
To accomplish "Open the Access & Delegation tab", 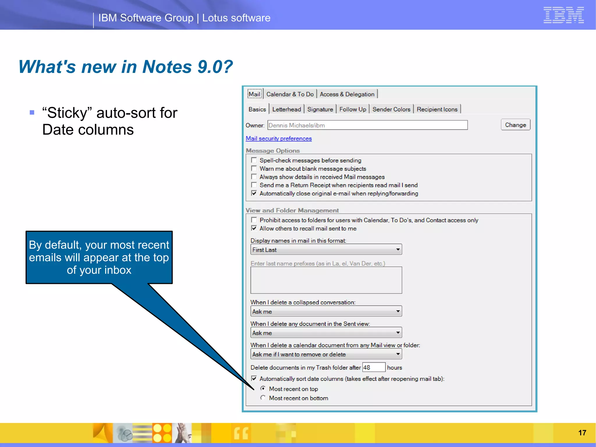I will (x=347, y=94).
